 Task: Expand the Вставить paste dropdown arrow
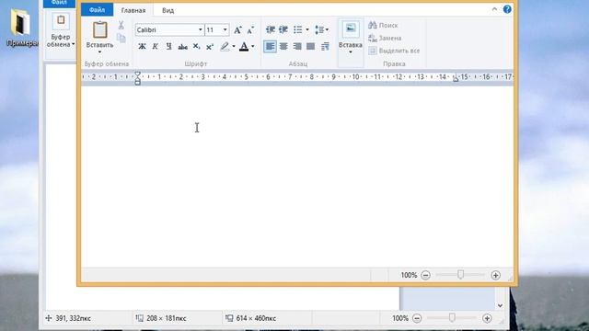(x=100, y=52)
